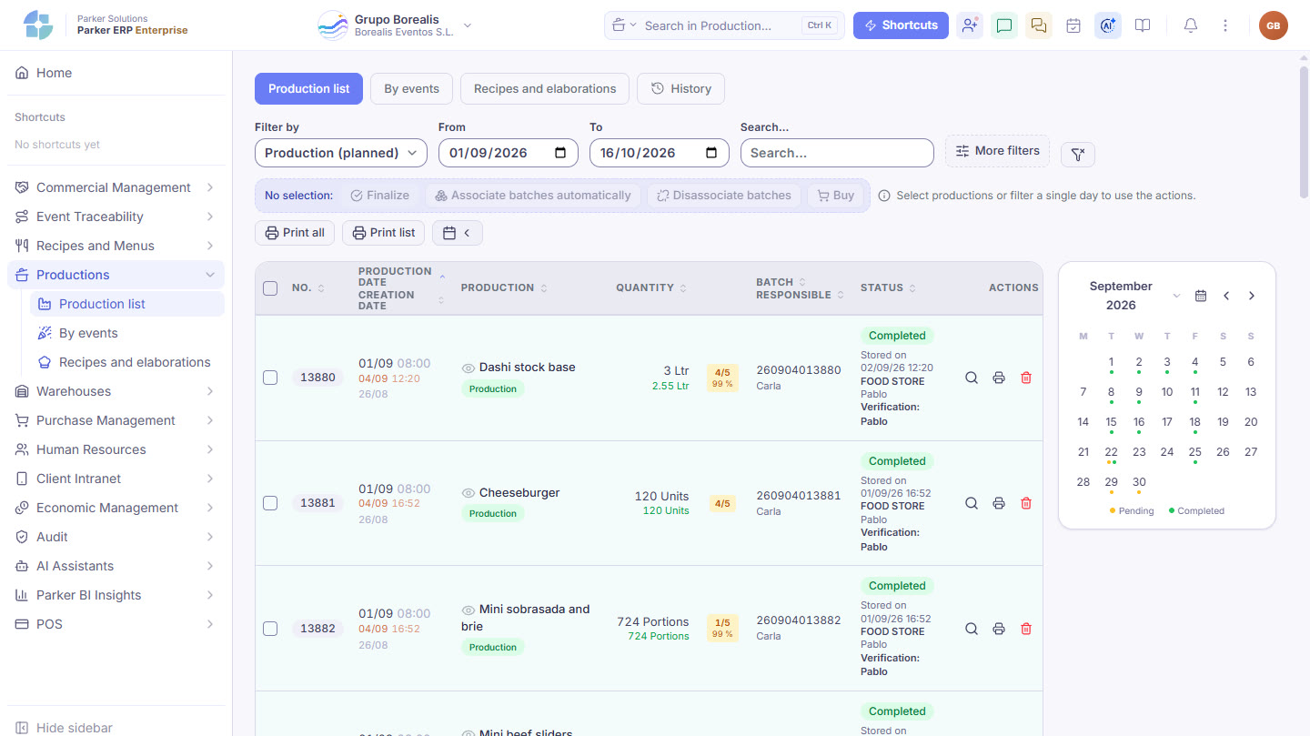Open the September 2026 month dropdown chevron

(1176, 297)
